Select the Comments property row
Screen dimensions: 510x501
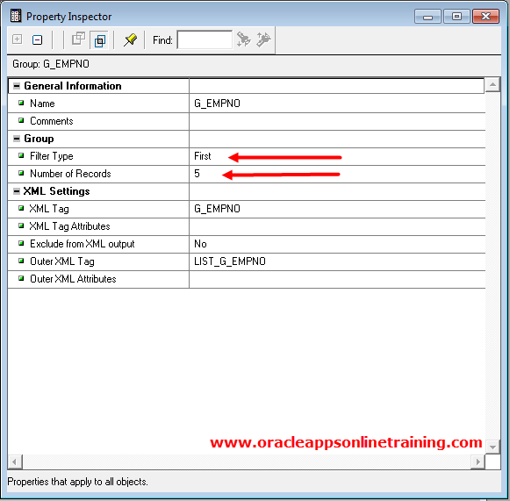246,121
